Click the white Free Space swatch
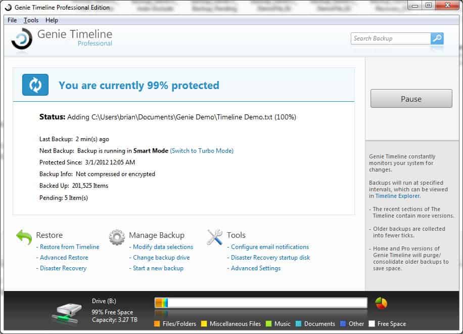This screenshot has width=463, height=334. 372,324
